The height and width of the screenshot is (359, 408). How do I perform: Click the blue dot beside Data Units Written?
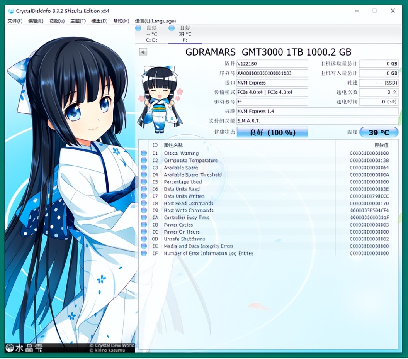tap(143, 196)
